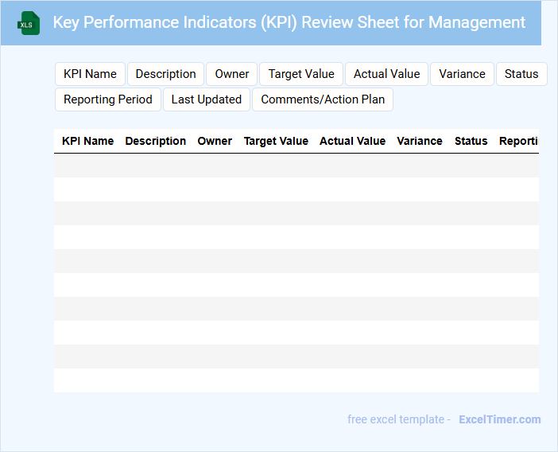The image size is (558, 452).
Task: Click the Variance tag button
Action: click(x=462, y=74)
